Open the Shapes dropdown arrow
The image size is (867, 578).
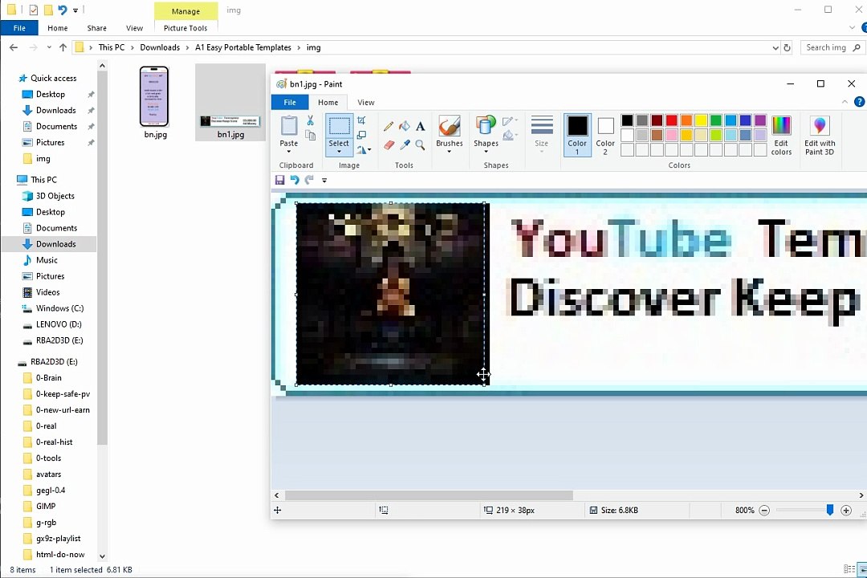point(486,152)
